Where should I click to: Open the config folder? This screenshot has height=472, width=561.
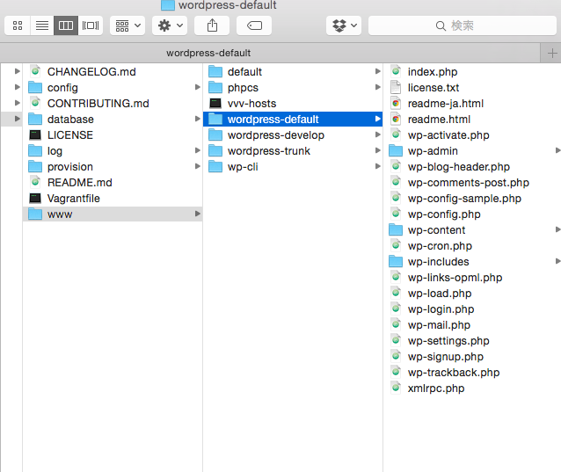click(x=113, y=88)
